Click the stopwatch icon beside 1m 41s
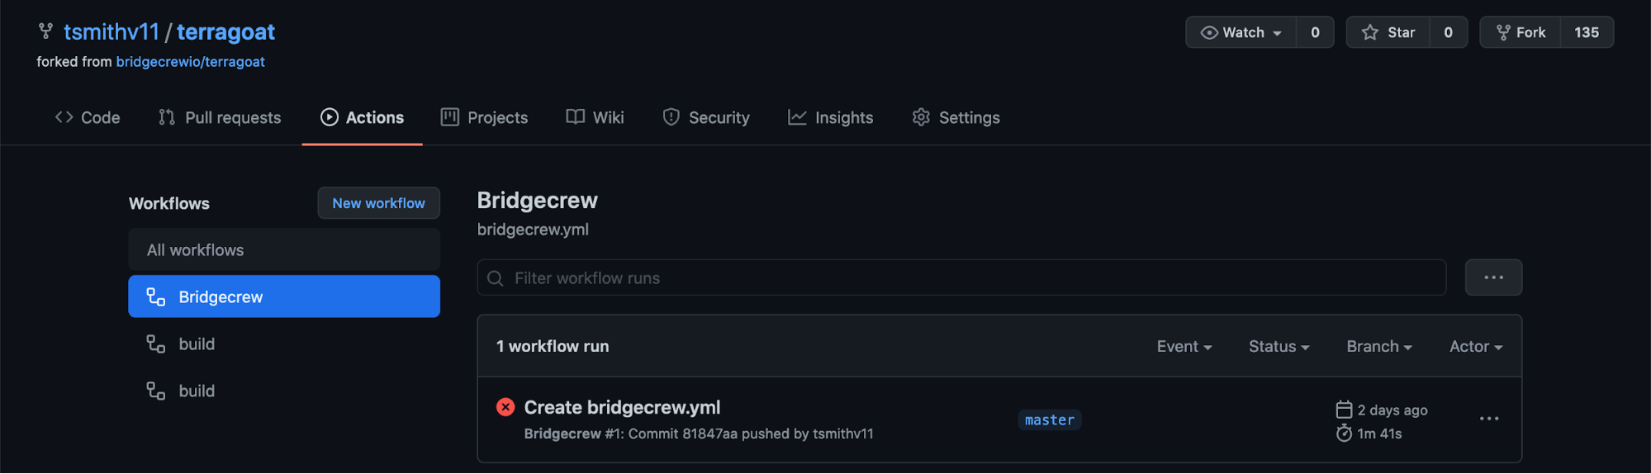 click(x=1344, y=434)
